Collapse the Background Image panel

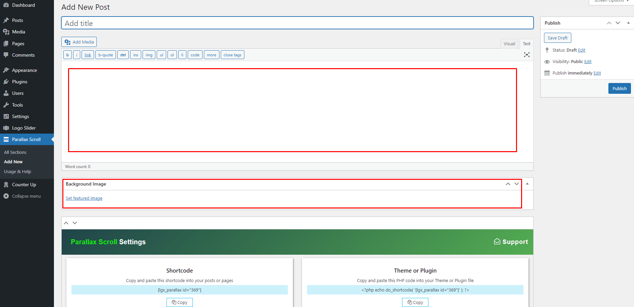(527, 184)
